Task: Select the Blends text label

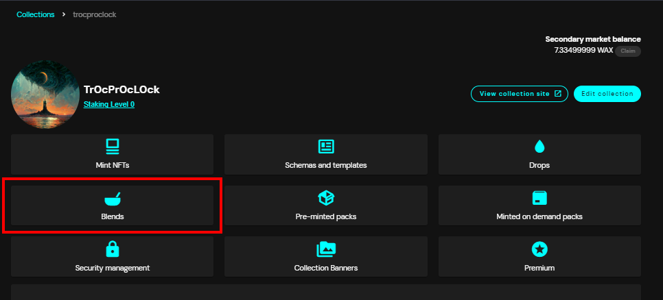Action: coord(112,216)
